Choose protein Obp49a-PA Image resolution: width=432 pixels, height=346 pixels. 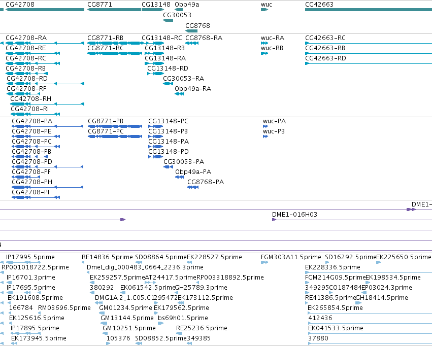pos(193,172)
